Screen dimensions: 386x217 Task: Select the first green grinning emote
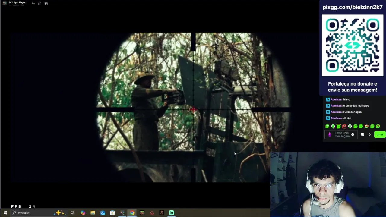[x=327, y=126]
